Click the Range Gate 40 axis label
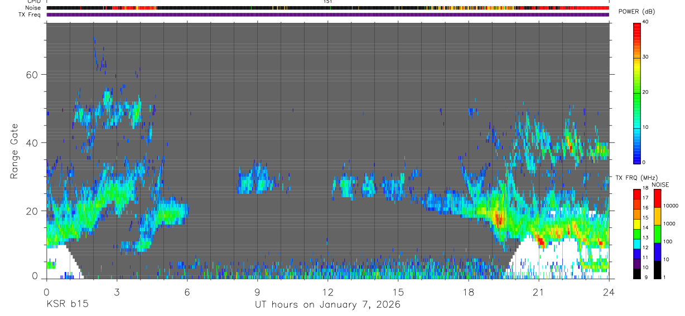Screen dimensions: 685x316 (x=32, y=143)
